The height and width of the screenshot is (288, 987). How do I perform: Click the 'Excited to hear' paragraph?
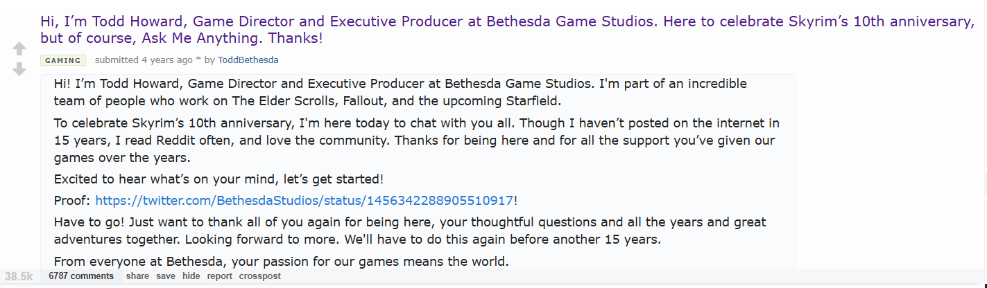click(x=218, y=179)
